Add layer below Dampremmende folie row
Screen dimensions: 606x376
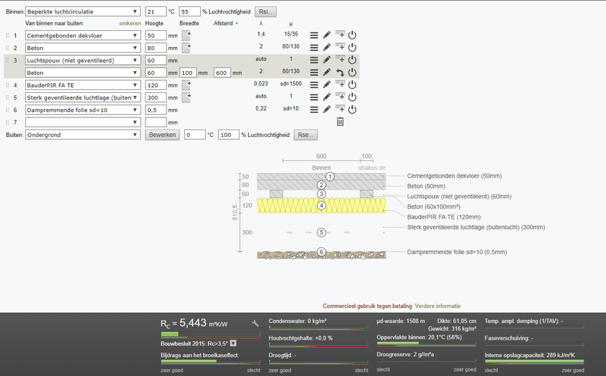[x=340, y=109]
